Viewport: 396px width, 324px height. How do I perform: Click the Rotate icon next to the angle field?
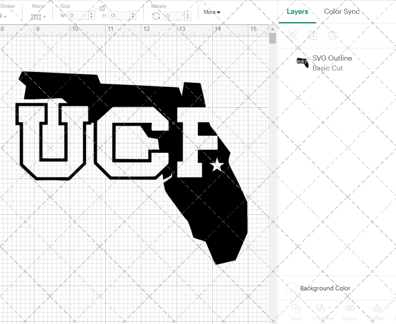(x=156, y=15)
